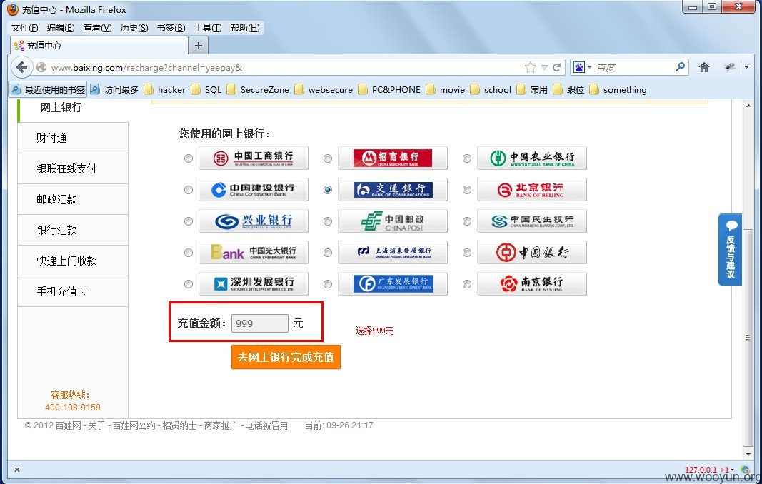Expand the search engine selector dropdown
The width and height of the screenshot is (762, 484).
[589, 67]
